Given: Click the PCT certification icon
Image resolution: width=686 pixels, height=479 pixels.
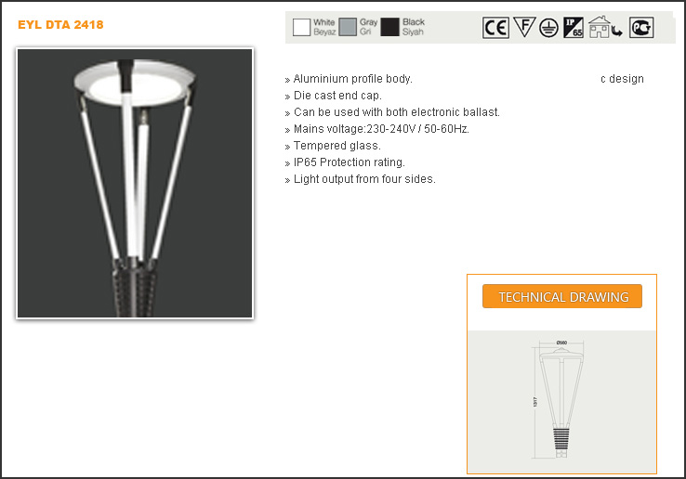Looking at the screenshot, I should click(641, 28).
